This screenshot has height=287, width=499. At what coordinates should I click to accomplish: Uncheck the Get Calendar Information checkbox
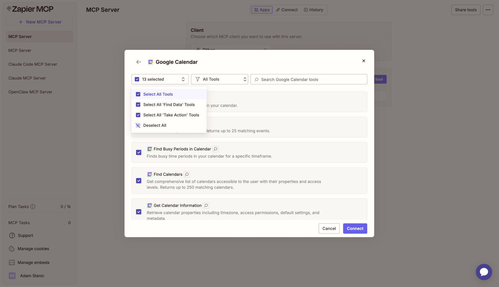139,212
